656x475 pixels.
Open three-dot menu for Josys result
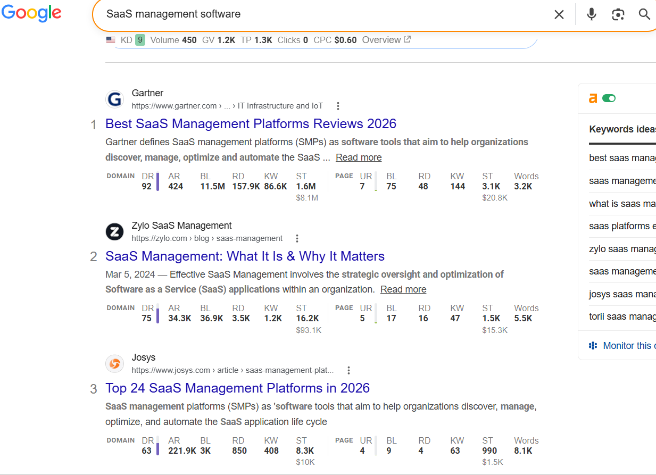pyautogui.click(x=348, y=370)
